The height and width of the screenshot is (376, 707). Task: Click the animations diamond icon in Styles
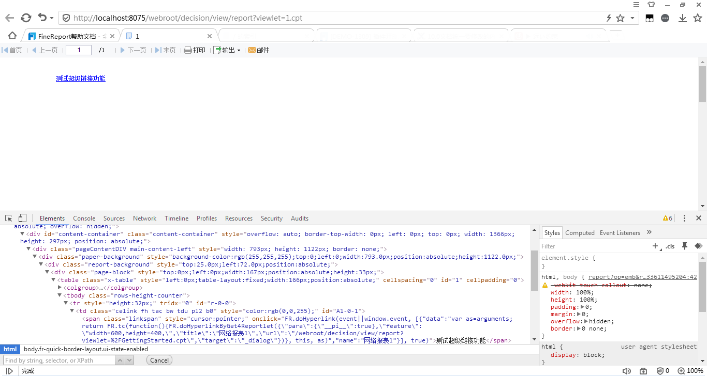pos(698,246)
